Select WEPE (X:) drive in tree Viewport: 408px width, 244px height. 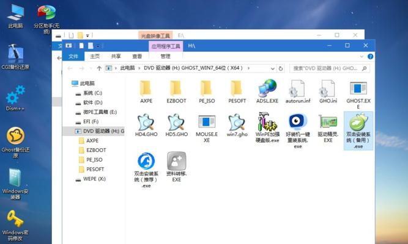tap(94, 179)
